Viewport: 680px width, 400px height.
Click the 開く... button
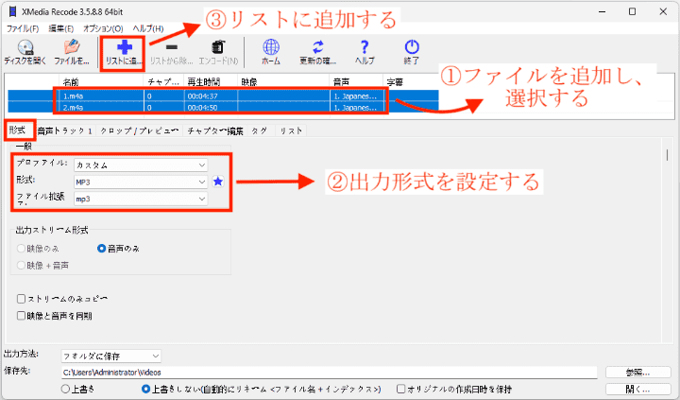click(637, 389)
